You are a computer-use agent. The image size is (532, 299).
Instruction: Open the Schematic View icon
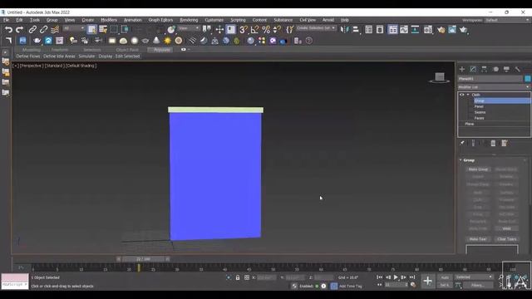[415, 30]
